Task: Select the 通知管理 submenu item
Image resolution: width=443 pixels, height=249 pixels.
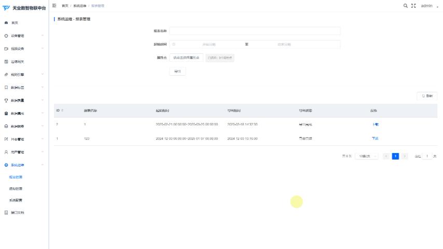Action: pos(16,188)
